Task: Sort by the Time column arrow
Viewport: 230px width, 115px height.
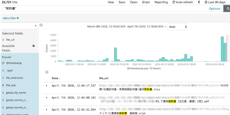Action: tap(60, 79)
